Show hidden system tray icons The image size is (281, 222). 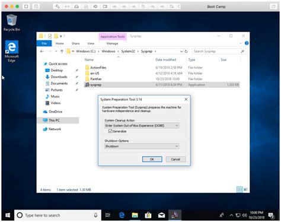click(x=231, y=215)
